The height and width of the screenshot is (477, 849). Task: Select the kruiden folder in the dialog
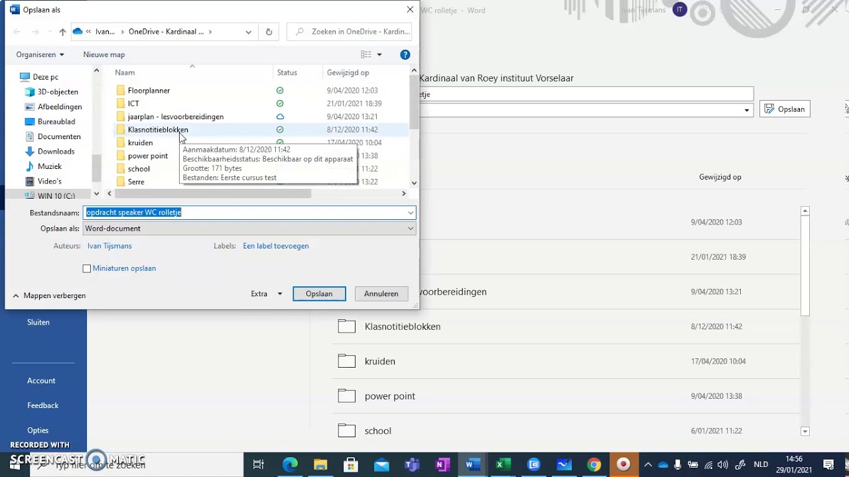[140, 142]
